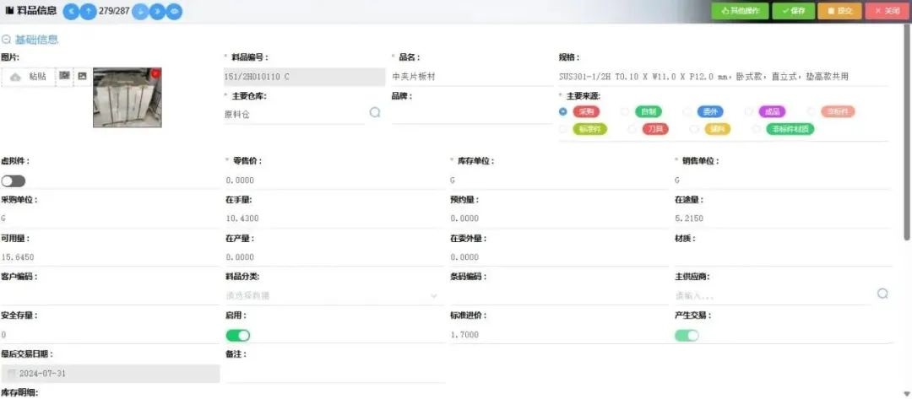The height and width of the screenshot is (399, 912).
Task: Toggle the 产生交易 switch
Action: tap(687, 335)
